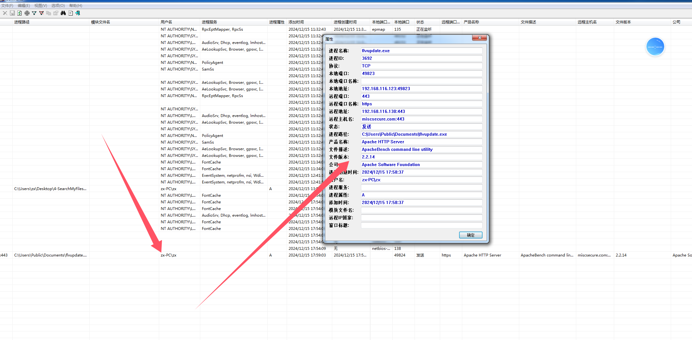Click the dialog 产品名称 field Apache HTTP Server
This screenshot has width=692, height=340.
(421, 142)
